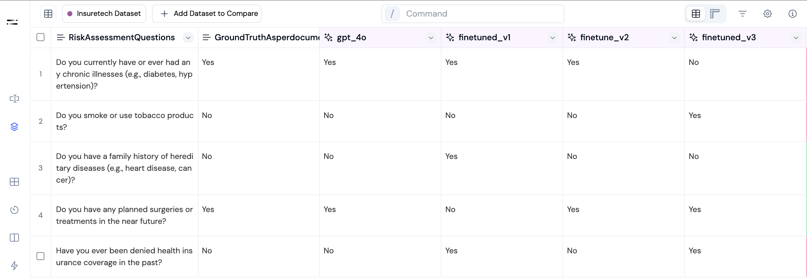Open the history clock icon in sidebar
Screen dimensions: 807x278
tap(14, 210)
